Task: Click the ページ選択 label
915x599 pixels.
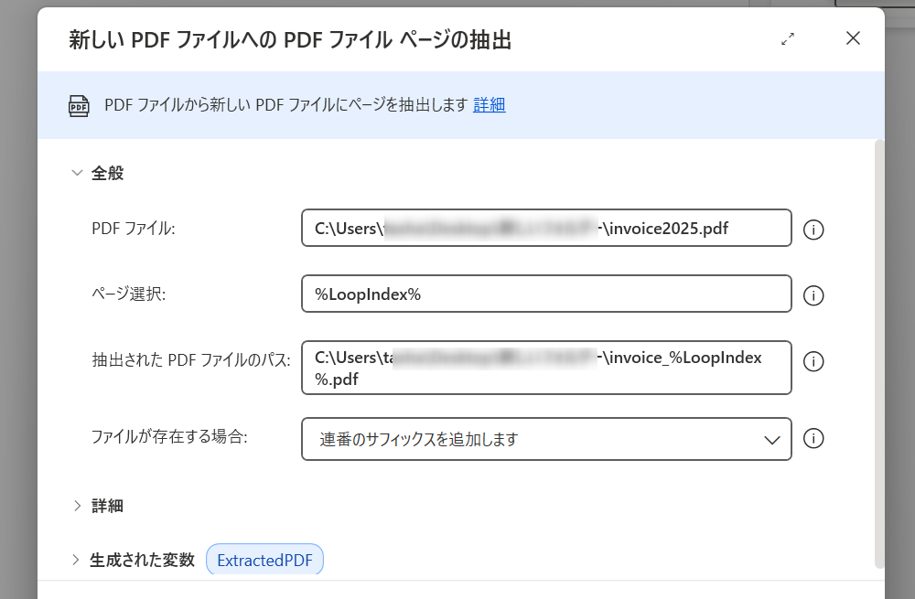Action: [129, 294]
